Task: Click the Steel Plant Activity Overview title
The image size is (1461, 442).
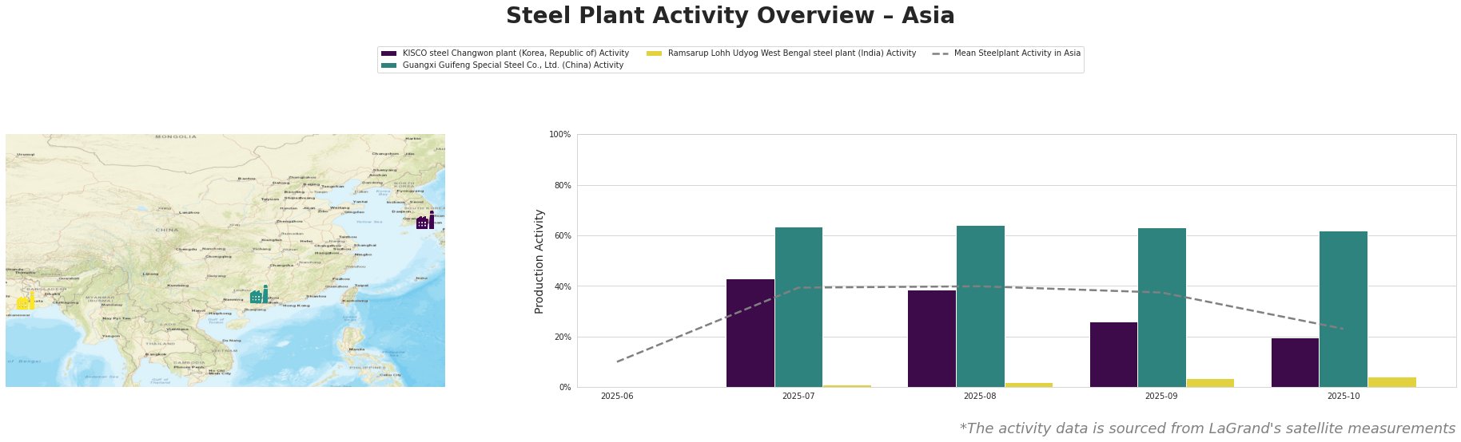Action: click(730, 16)
